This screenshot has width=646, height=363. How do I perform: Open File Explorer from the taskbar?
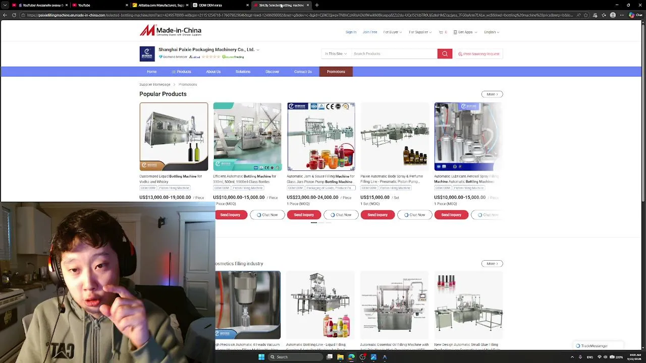pos(340,357)
